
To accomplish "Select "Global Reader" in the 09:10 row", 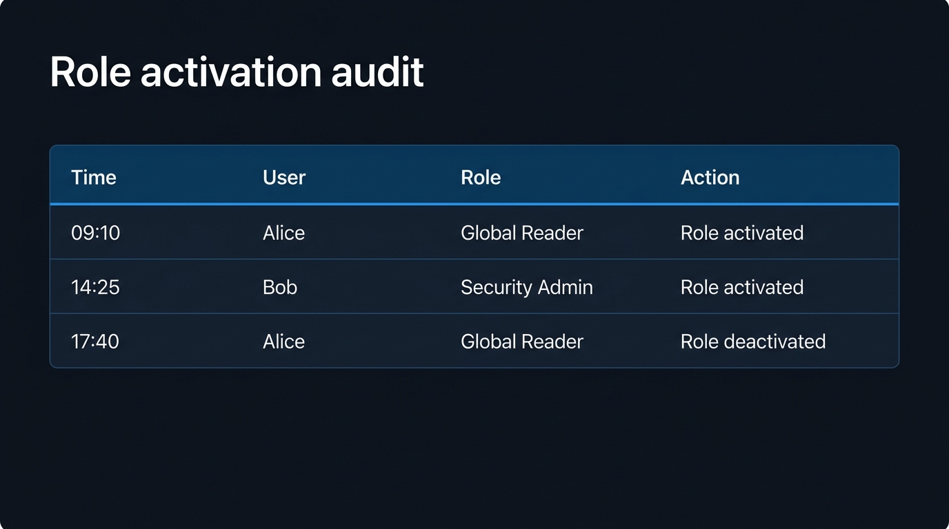I will pos(522,233).
